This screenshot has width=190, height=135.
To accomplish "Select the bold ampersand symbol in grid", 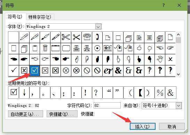I will coord(118,71).
